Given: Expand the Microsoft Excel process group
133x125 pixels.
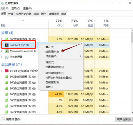Looking at the screenshot, I should [2, 51].
